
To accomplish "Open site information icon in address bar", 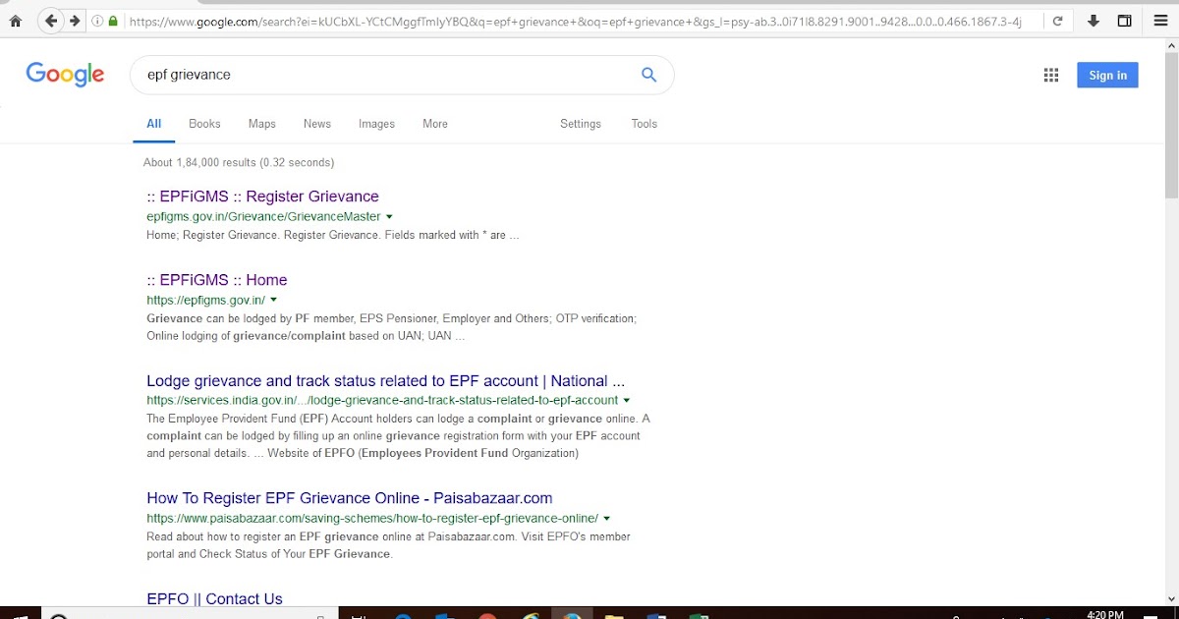I will 97,21.
